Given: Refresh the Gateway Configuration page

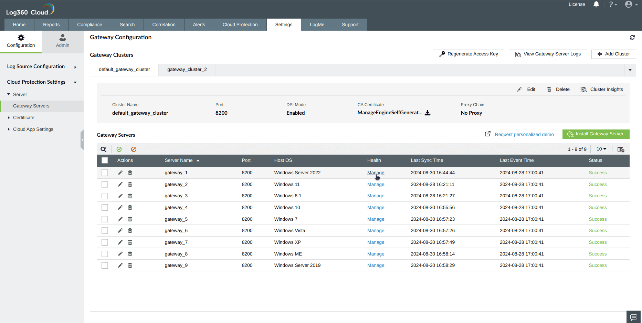Looking at the screenshot, I should point(632,37).
